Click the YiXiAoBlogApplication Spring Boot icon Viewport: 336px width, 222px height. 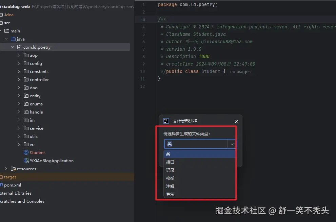[x=26, y=161]
